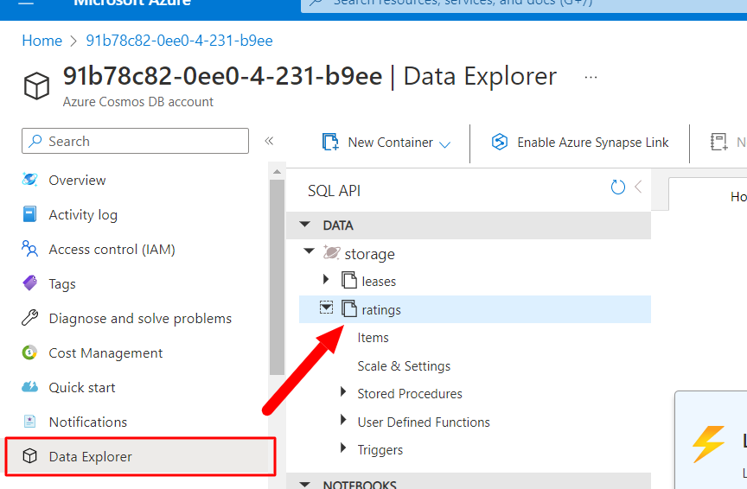747x489 pixels.
Task: Open Scale & Settings
Action: pos(404,365)
